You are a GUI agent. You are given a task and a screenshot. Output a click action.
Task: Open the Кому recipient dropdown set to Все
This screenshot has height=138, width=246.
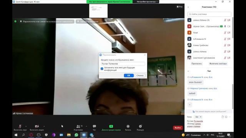(198, 117)
